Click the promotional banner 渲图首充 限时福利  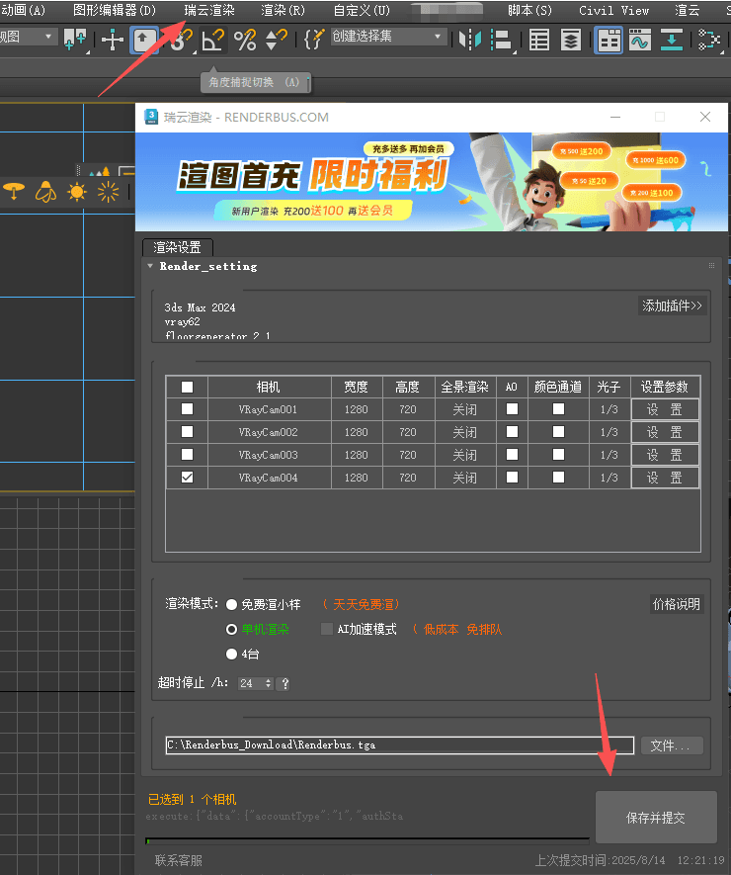(432, 182)
